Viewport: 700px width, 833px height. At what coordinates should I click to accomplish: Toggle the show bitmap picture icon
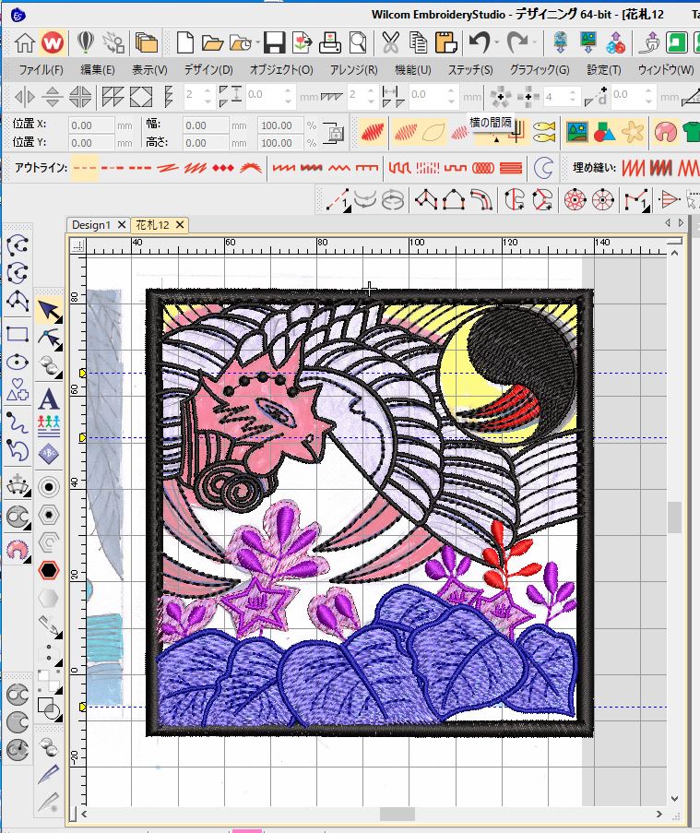point(576,132)
